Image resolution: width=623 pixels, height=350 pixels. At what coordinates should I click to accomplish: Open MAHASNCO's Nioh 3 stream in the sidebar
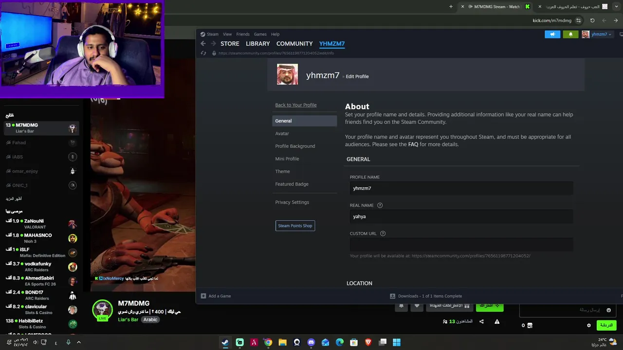pos(41,238)
